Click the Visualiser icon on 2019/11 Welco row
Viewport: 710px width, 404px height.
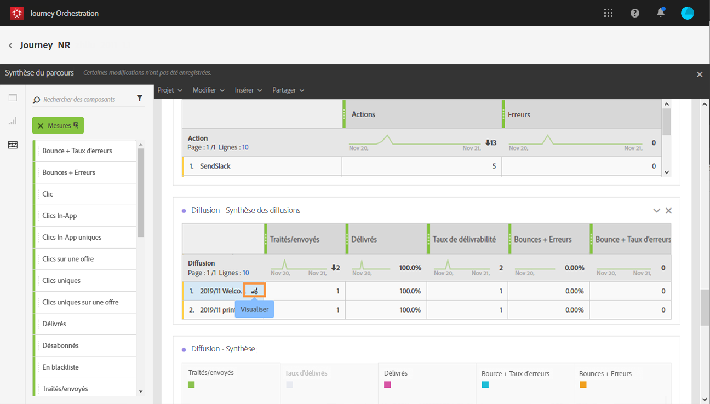pos(255,291)
